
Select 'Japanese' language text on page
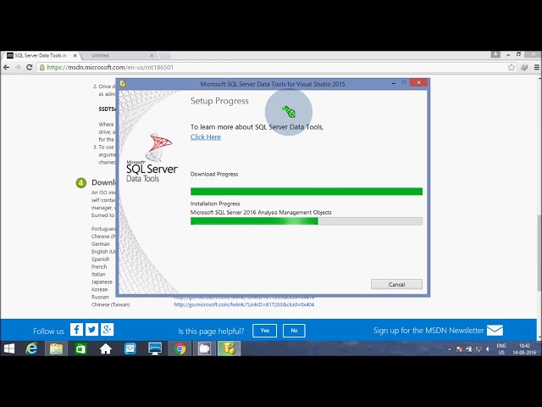(x=102, y=282)
